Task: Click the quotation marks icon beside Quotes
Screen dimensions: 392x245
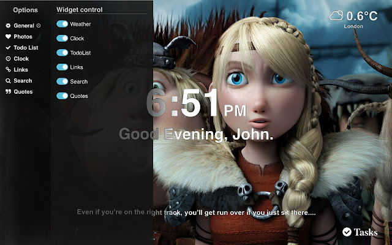Action: point(8,91)
